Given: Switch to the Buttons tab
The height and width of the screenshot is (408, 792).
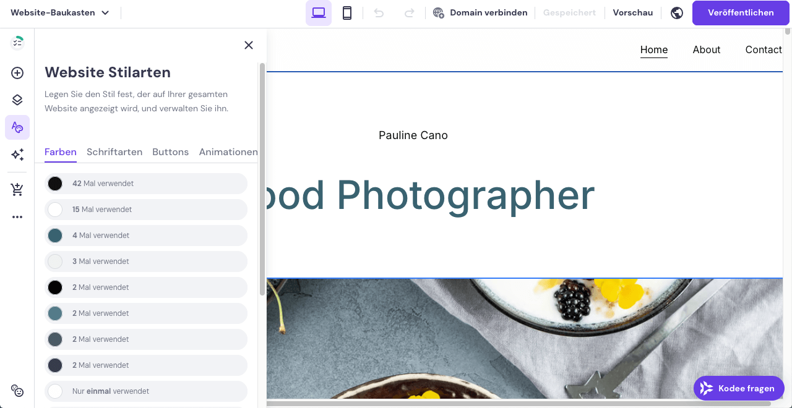Looking at the screenshot, I should tap(170, 152).
